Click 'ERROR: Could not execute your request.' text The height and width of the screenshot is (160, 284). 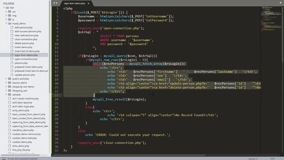[x=132, y=135]
